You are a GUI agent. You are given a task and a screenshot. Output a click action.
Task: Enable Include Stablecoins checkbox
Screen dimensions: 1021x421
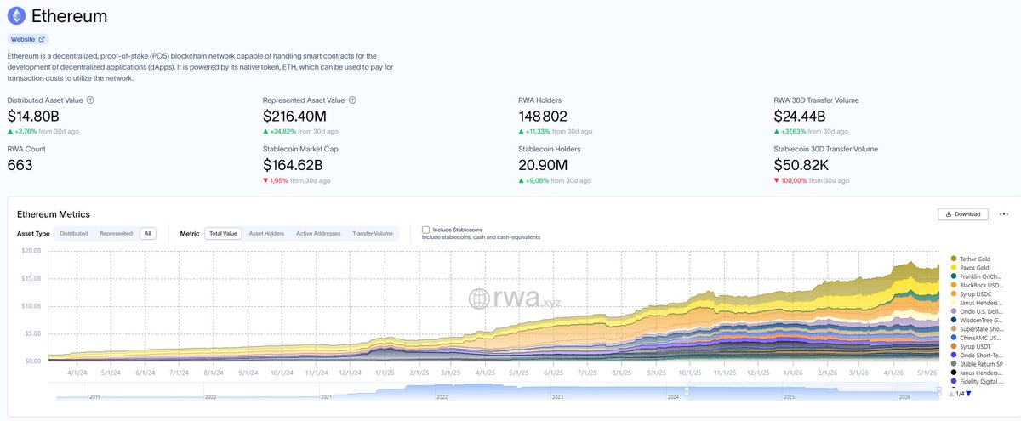(425, 230)
